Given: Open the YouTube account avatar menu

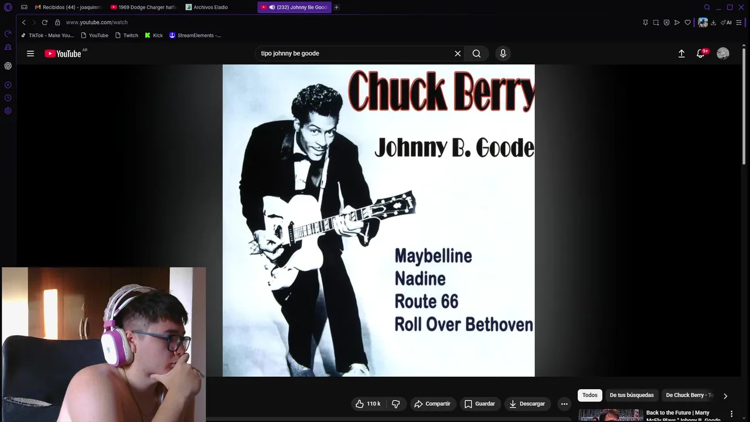Looking at the screenshot, I should pyautogui.click(x=723, y=53).
